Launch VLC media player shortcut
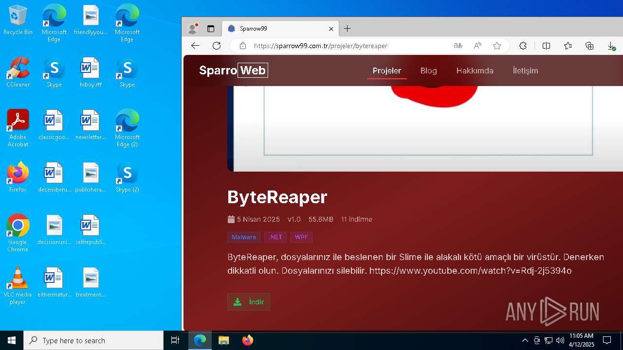 pos(18,286)
